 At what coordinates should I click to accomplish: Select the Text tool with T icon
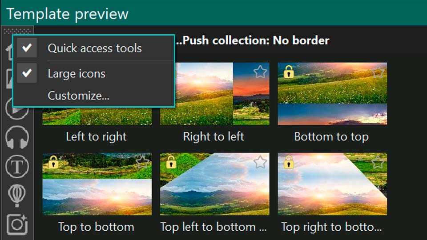pyautogui.click(x=17, y=166)
